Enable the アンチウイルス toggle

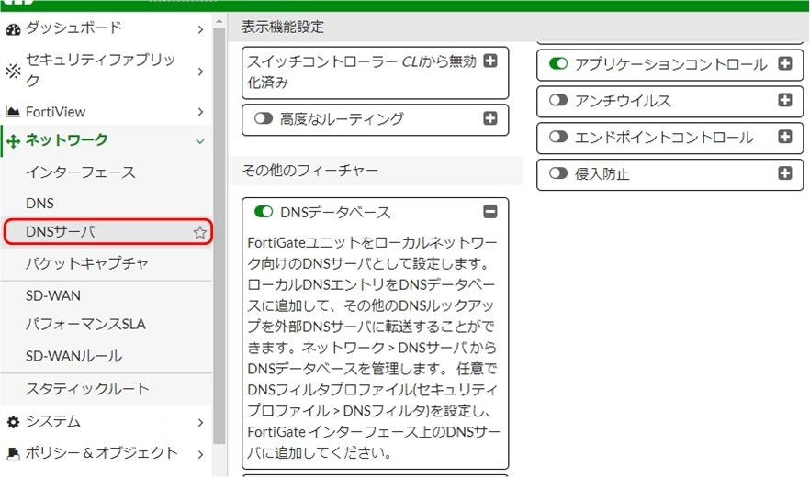click(558, 100)
